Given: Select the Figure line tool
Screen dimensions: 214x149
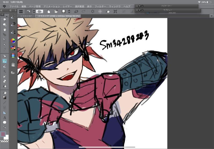Looking at the screenshot, I should pos(5,103).
